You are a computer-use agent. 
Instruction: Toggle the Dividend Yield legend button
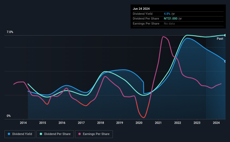[20, 134]
